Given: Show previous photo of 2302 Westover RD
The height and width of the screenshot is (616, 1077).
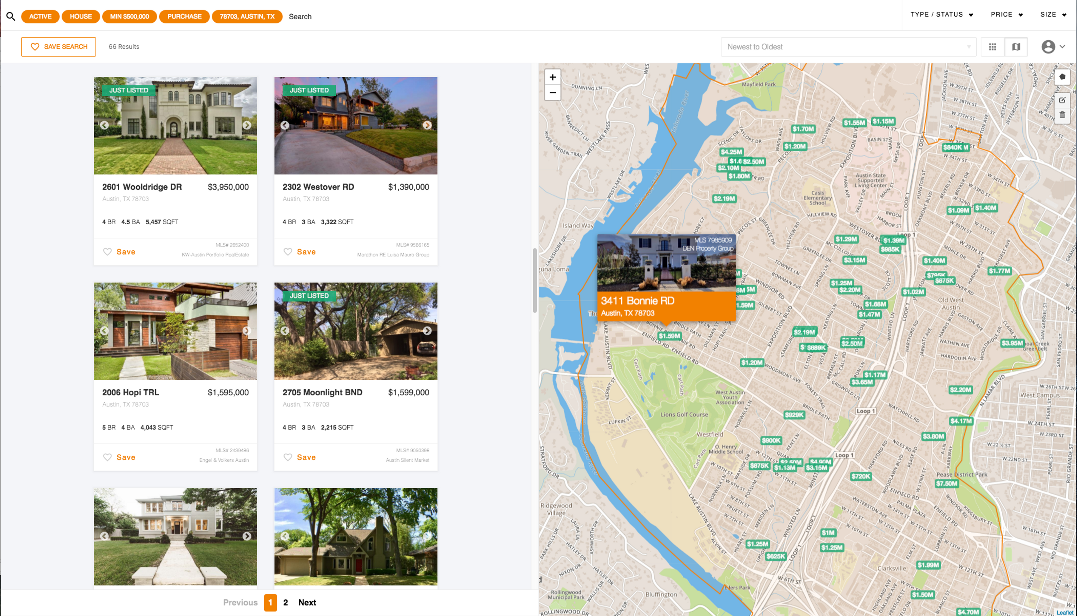Looking at the screenshot, I should tap(285, 125).
